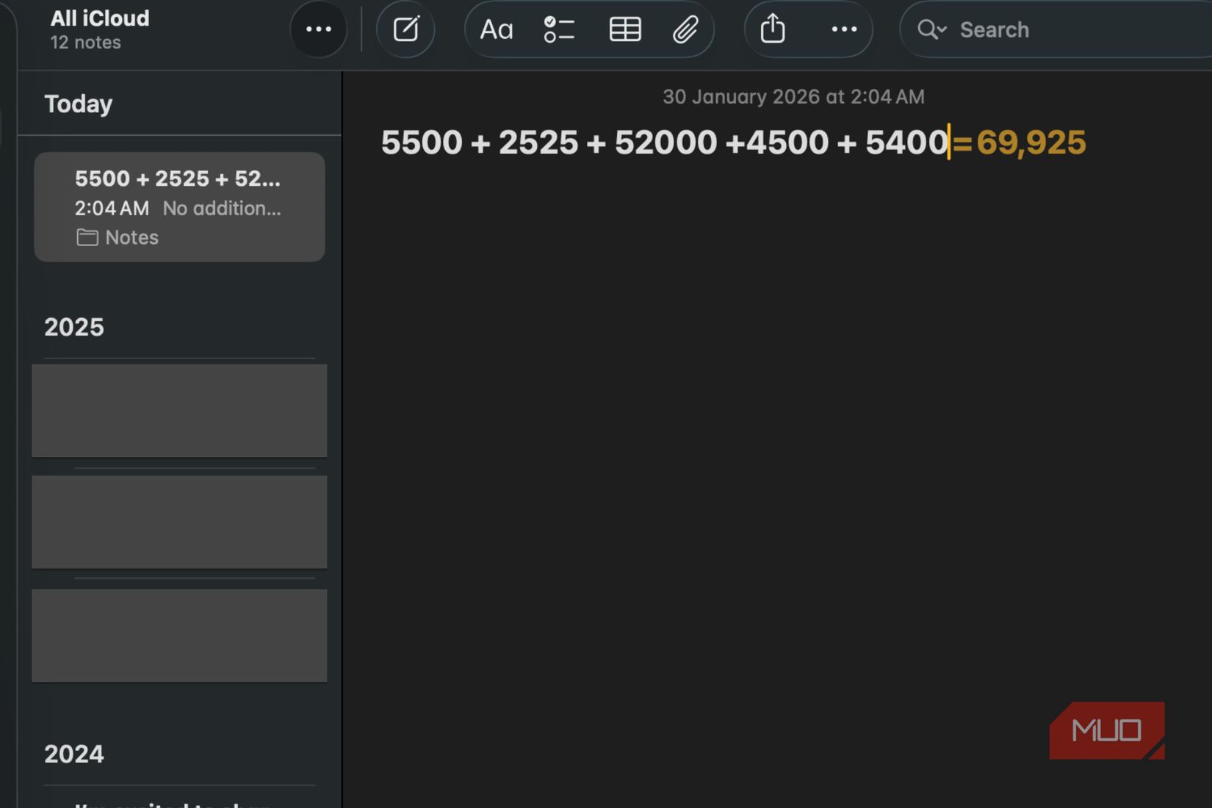Select the first note thumbnail under 2025
Screen dimensions: 1212x808
pos(179,411)
